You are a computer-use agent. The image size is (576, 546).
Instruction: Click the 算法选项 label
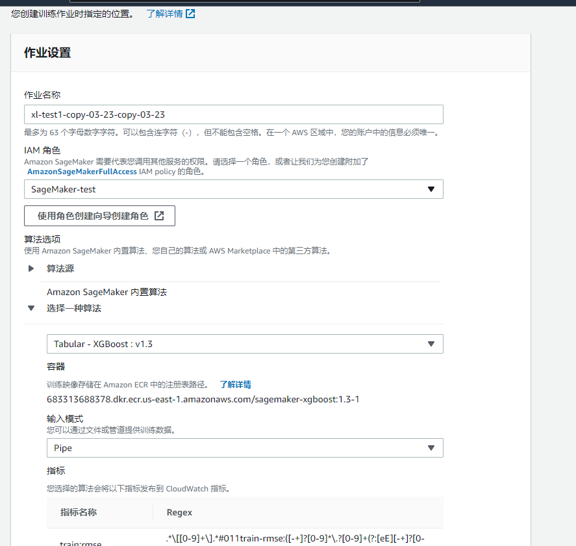(42, 239)
